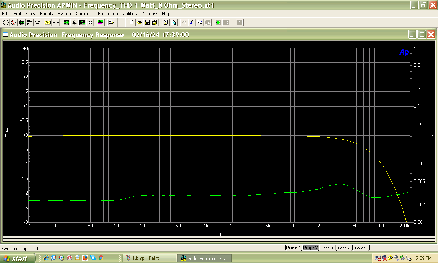This screenshot has width=438, height=263.
Task: Maximize the Frequency Response graph window
Action: pos(422,35)
